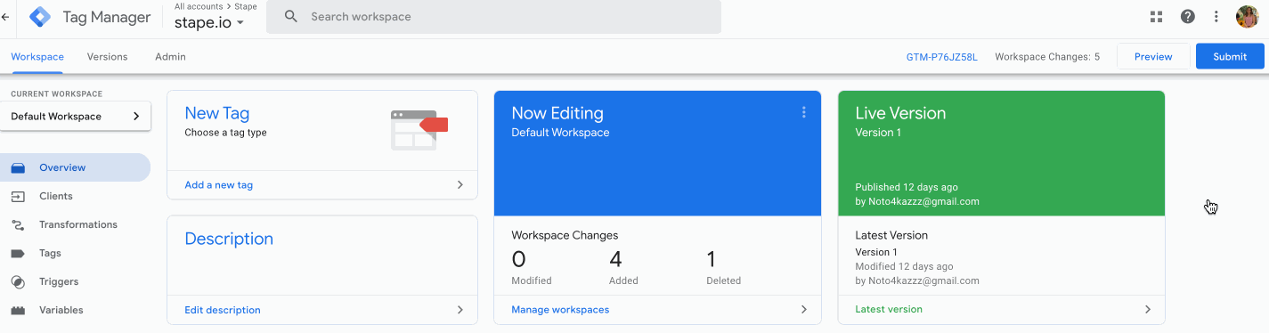This screenshot has width=1269, height=333.
Task: Click the back arrow icon
Action: pos(5,16)
